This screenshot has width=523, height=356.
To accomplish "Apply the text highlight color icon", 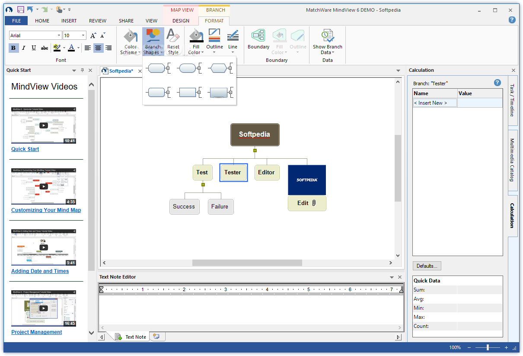I will (57, 48).
